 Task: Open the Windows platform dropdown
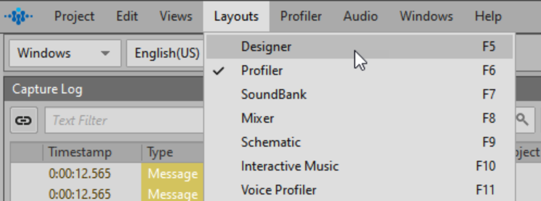click(65, 53)
